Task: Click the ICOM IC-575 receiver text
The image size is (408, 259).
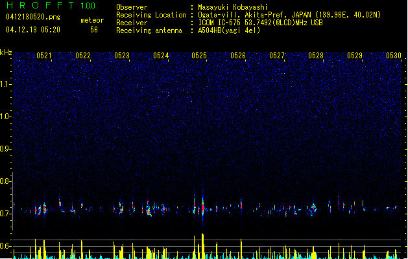Action: (260, 23)
